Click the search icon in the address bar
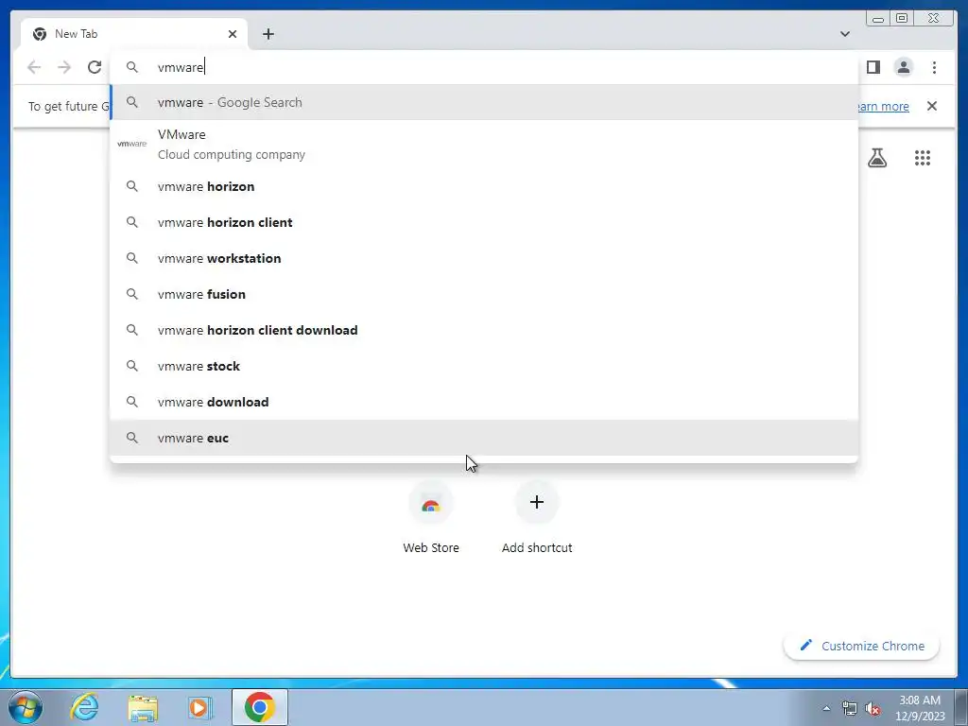Screen dimensions: 968x726 [x=132, y=67]
